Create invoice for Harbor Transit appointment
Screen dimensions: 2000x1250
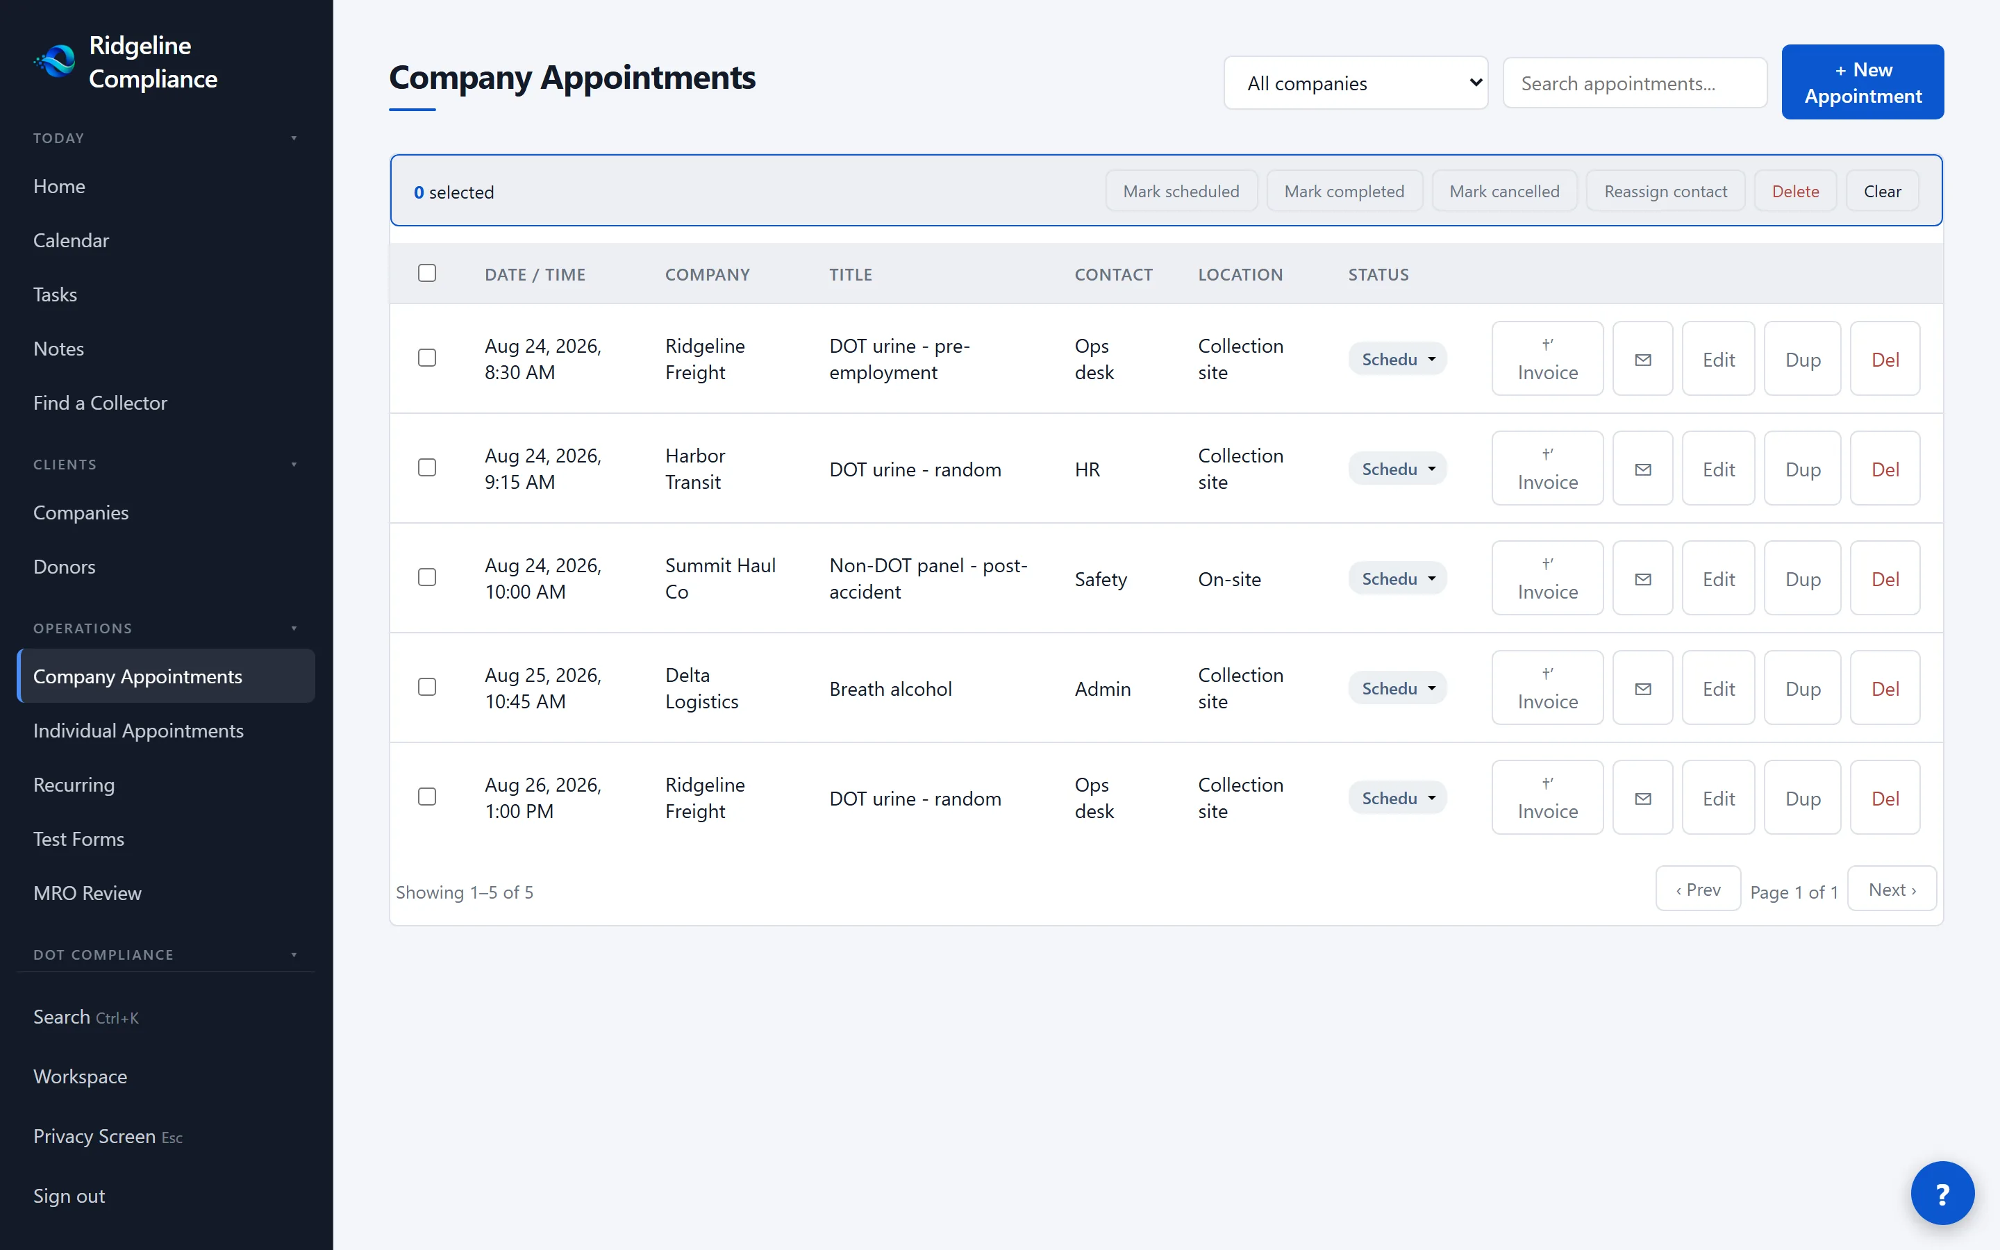click(x=1547, y=469)
